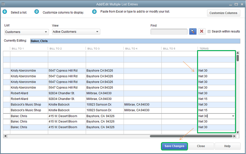
Task: Click Kristie Babcock in the Net 15 Babcock row
Action: click(x=67, y=110)
